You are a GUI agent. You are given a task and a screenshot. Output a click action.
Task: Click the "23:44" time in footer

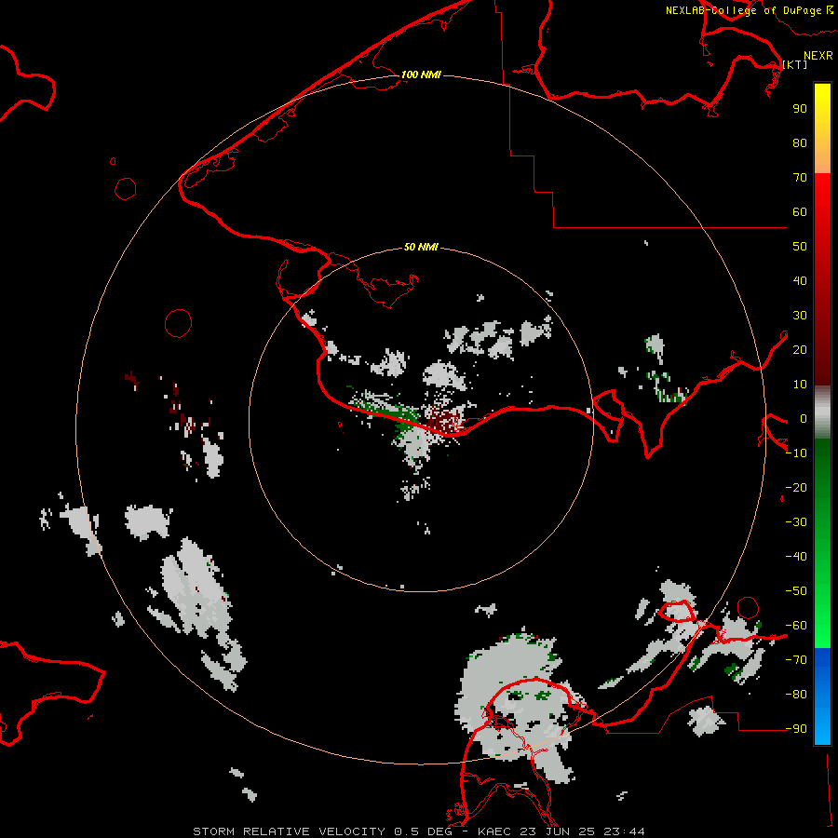(624, 831)
